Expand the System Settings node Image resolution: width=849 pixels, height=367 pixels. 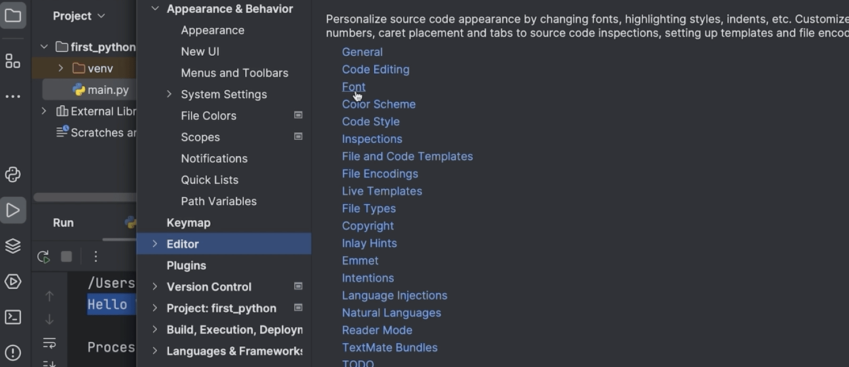pos(169,94)
